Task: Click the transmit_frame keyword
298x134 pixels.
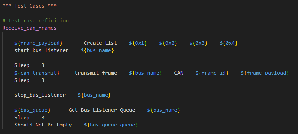Action: [x=96, y=73]
